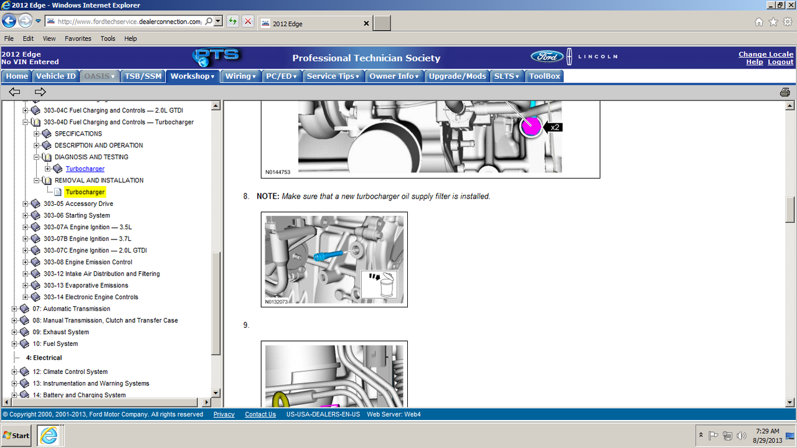The height and width of the screenshot is (448, 797).
Task: Click the browser Forward button
Action: (x=25, y=21)
